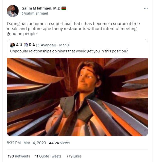Viewport: 154px width, 162px height.
Task: Show the 190 Retweets list
Action: [x=19, y=156]
